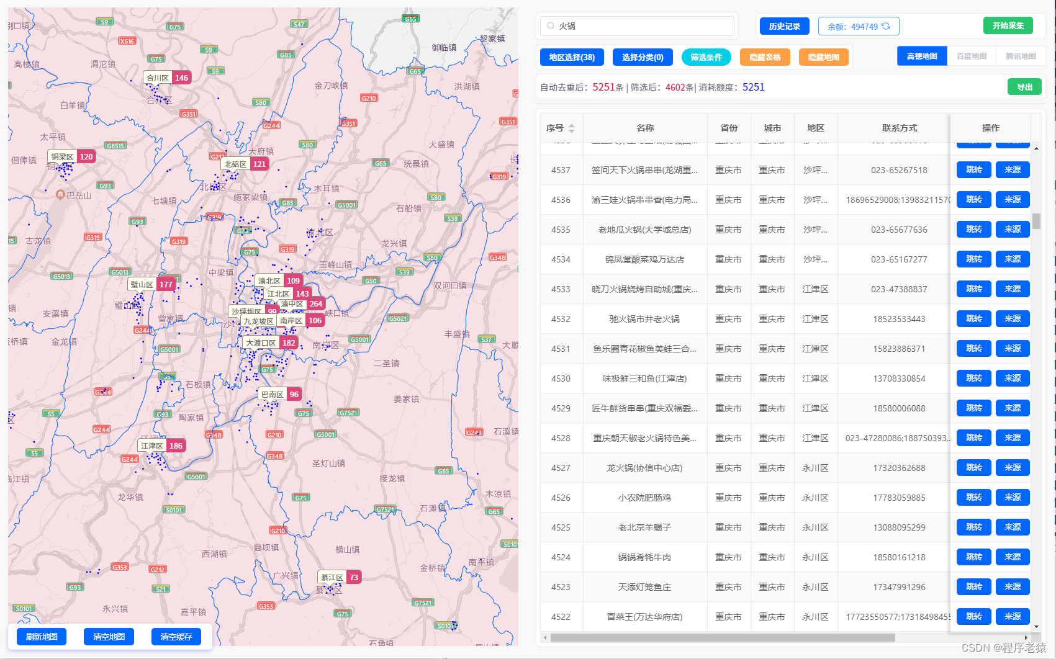Click the phone number 18580006088

pos(899,408)
